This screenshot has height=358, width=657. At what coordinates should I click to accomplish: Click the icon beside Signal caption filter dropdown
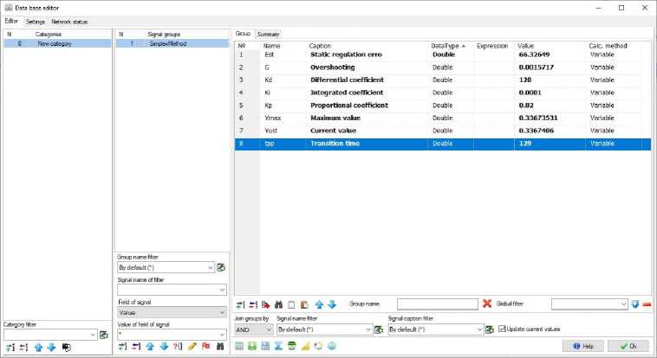click(x=490, y=329)
